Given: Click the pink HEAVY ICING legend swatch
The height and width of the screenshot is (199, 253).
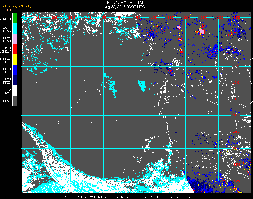Looking at the screenshot, I should [15, 39].
